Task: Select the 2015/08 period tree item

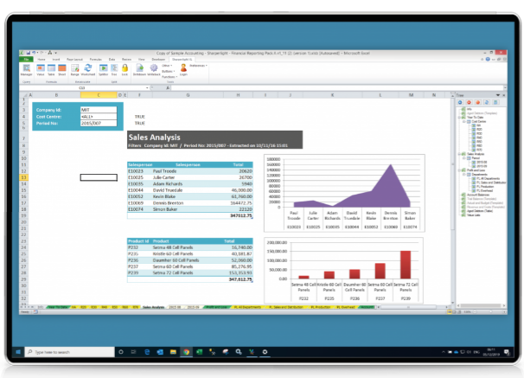Action: pos(482,162)
